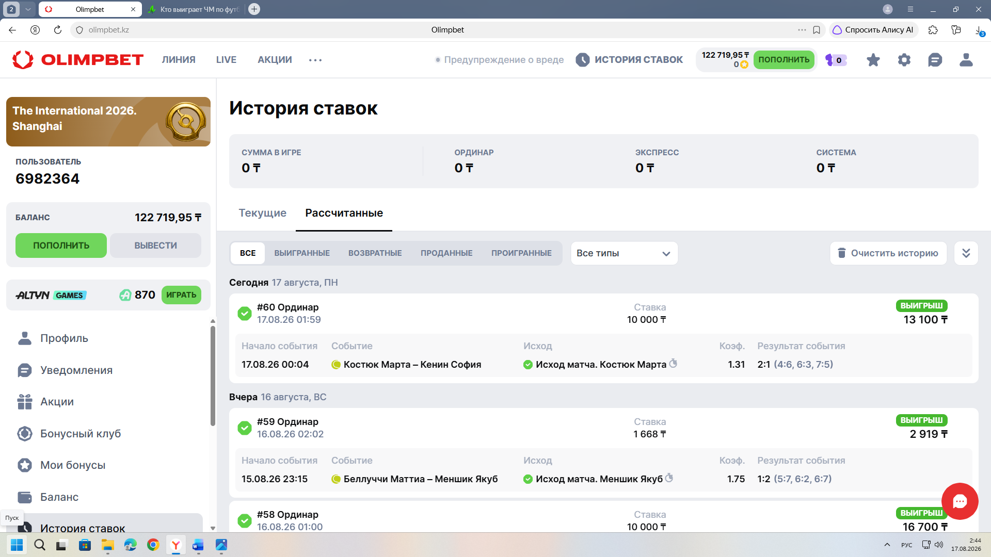The width and height of the screenshot is (991, 557).
Task: Click the sidebar scrollbar thumb
Action: click(213, 376)
